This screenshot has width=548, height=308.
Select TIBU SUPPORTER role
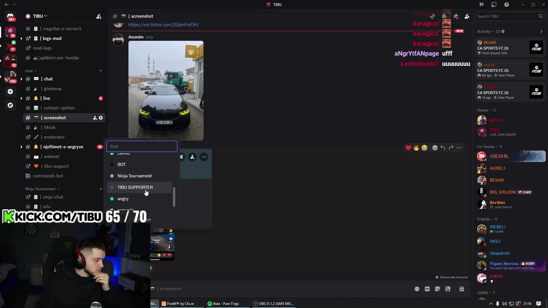pos(140,187)
